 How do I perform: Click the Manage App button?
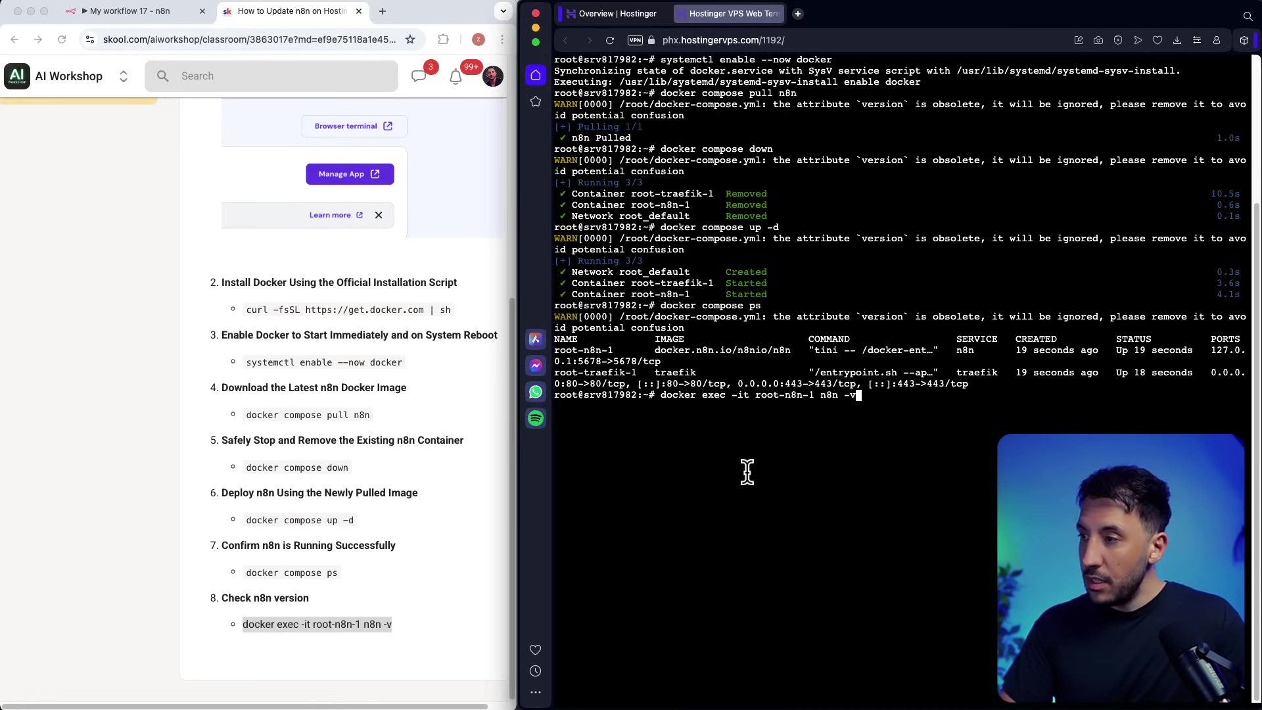pyautogui.click(x=350, y=174)
